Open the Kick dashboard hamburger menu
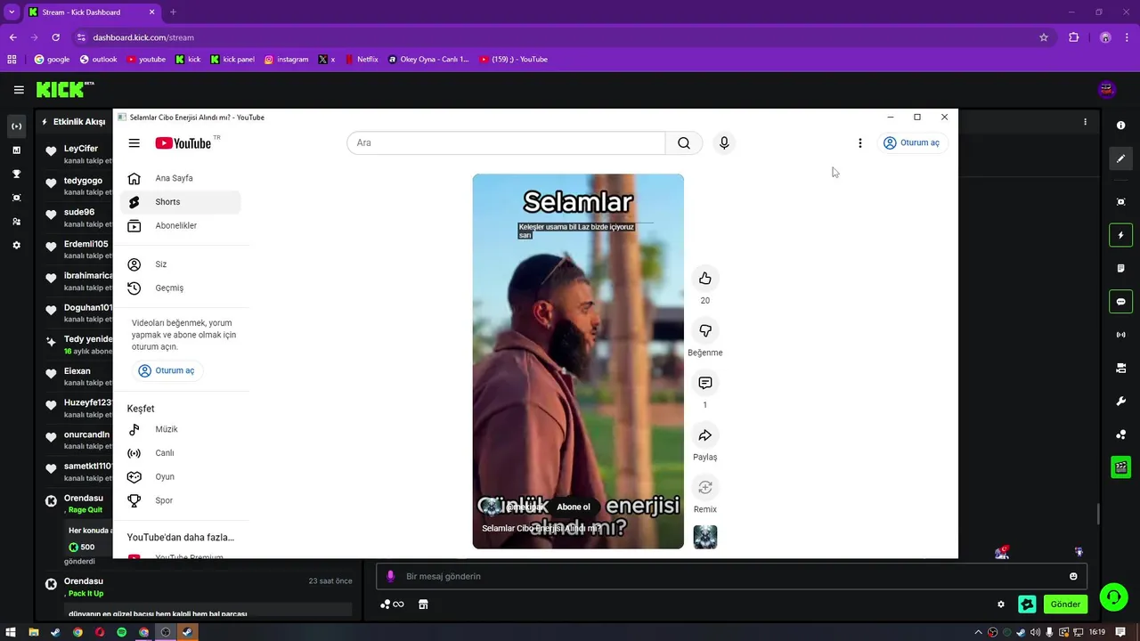 click(x=19, y=89)
